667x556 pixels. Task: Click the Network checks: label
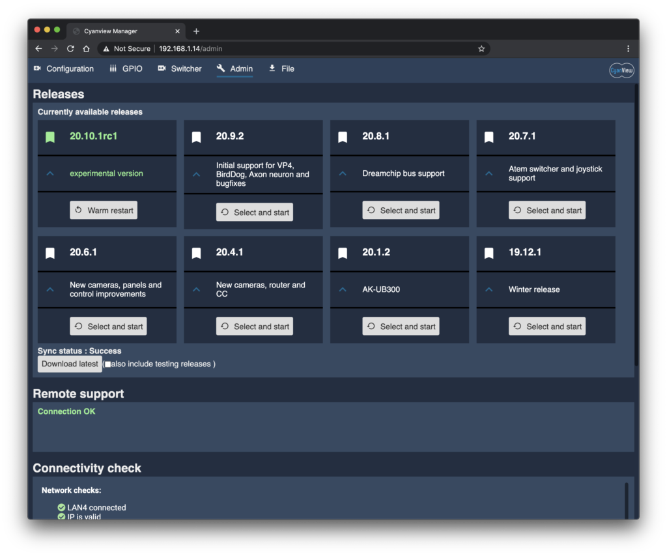(x=72, y=490)
